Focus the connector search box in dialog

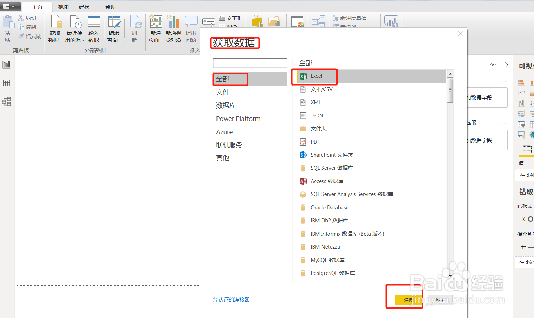pyautogui.click(x=250, y=63)
